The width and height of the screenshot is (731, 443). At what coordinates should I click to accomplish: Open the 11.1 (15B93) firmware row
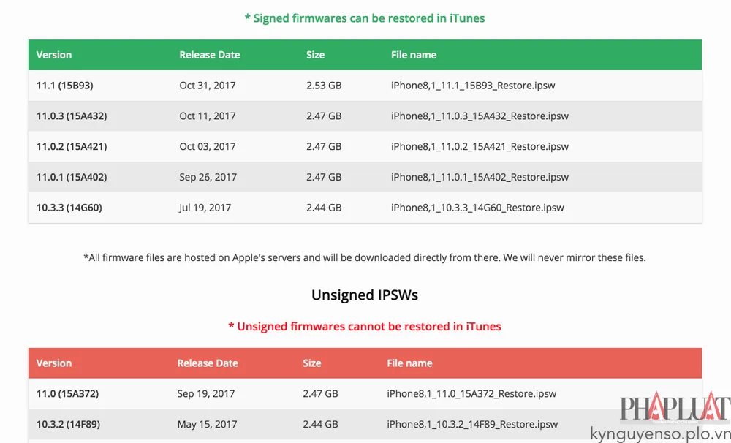[365, 86]
